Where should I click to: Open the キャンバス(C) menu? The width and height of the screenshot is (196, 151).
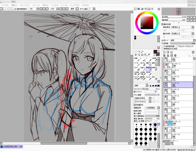(24, 5)
